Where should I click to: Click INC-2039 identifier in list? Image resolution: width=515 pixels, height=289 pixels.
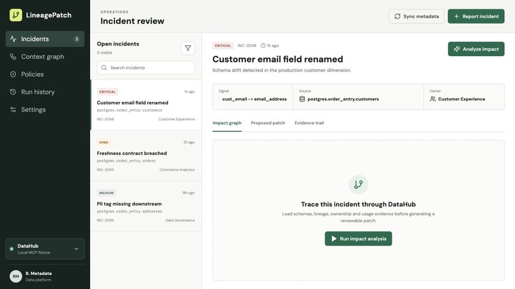[x=105, y=220]
